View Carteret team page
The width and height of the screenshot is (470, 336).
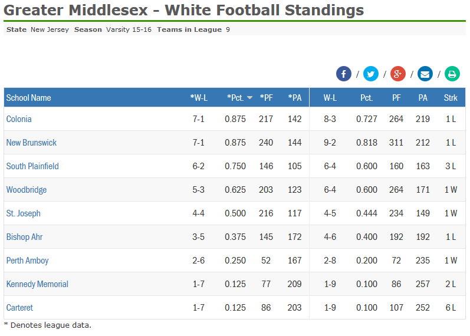[x=19, y=308]
